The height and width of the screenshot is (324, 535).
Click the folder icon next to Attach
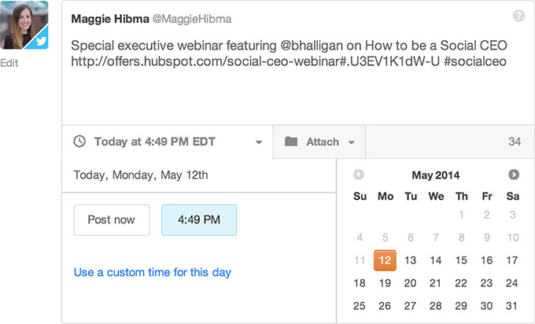click(x=291, y=142)
